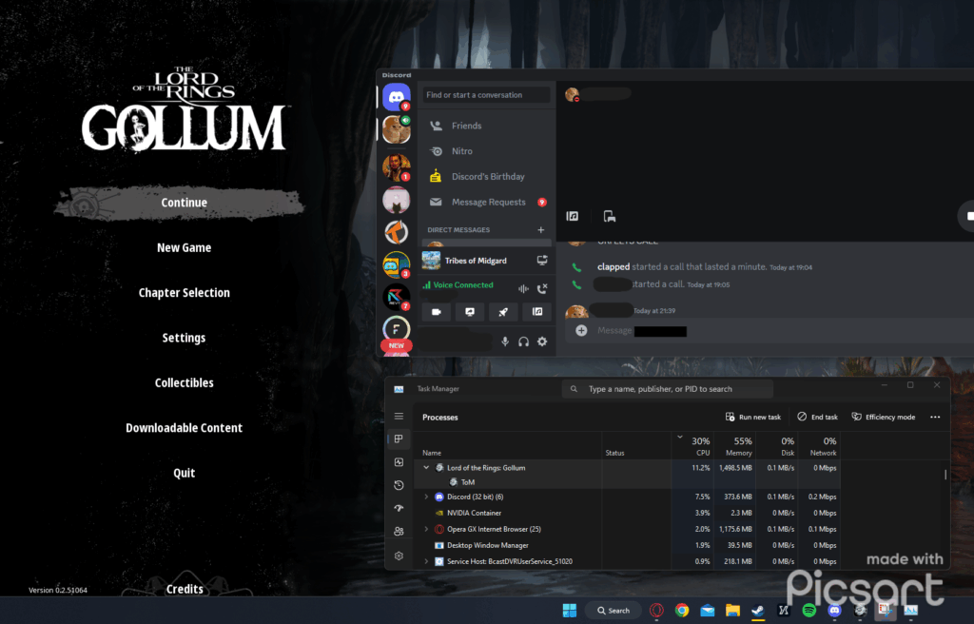Open Collectibles in Gollum menu
The width and height of the screenshot is (974, 624).
[184, 382]
